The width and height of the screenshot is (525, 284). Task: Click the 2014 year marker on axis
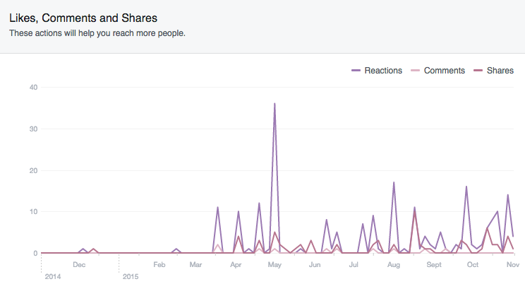[x=52, y=276]
